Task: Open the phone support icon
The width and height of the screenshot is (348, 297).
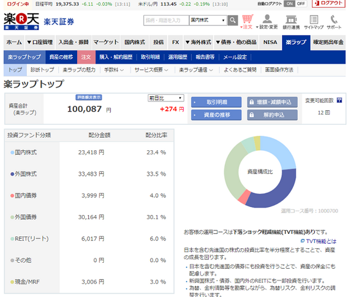Action: click(x=333, y=20)
